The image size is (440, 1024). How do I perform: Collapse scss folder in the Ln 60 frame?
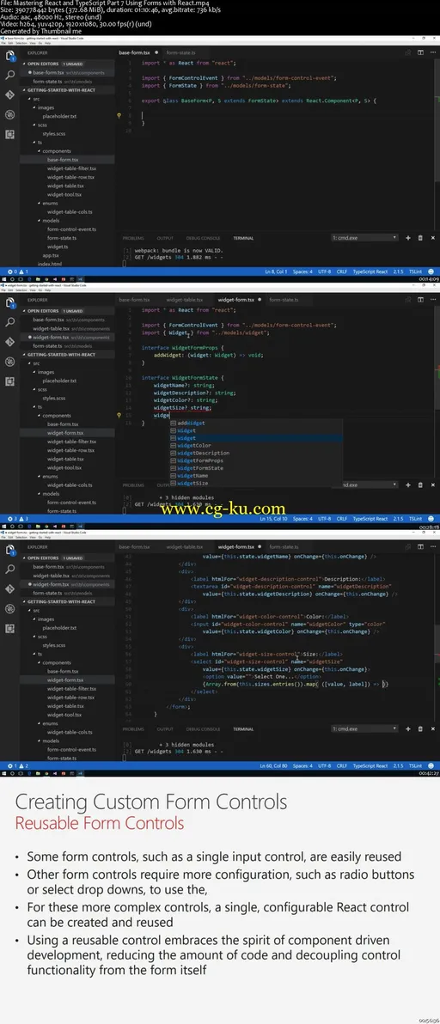[x=34, y=636]
